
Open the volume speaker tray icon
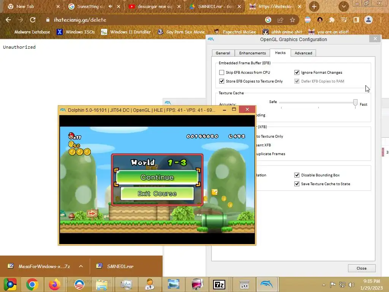[351, 284]
